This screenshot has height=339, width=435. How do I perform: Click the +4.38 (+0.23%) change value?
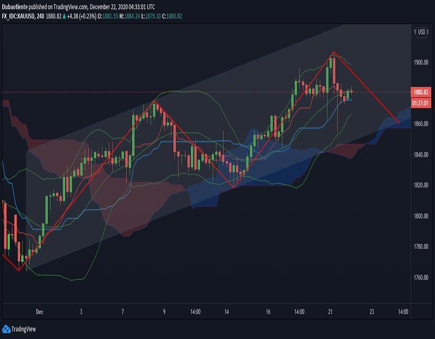[x=82, y=16]
